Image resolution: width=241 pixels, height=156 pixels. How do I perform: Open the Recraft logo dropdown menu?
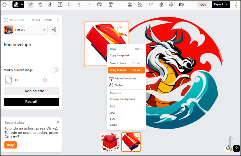tap(18, 5)
